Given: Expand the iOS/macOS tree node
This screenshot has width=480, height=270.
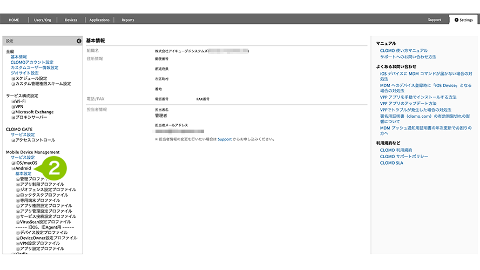Looking at the screenshot, I should 13,163.
